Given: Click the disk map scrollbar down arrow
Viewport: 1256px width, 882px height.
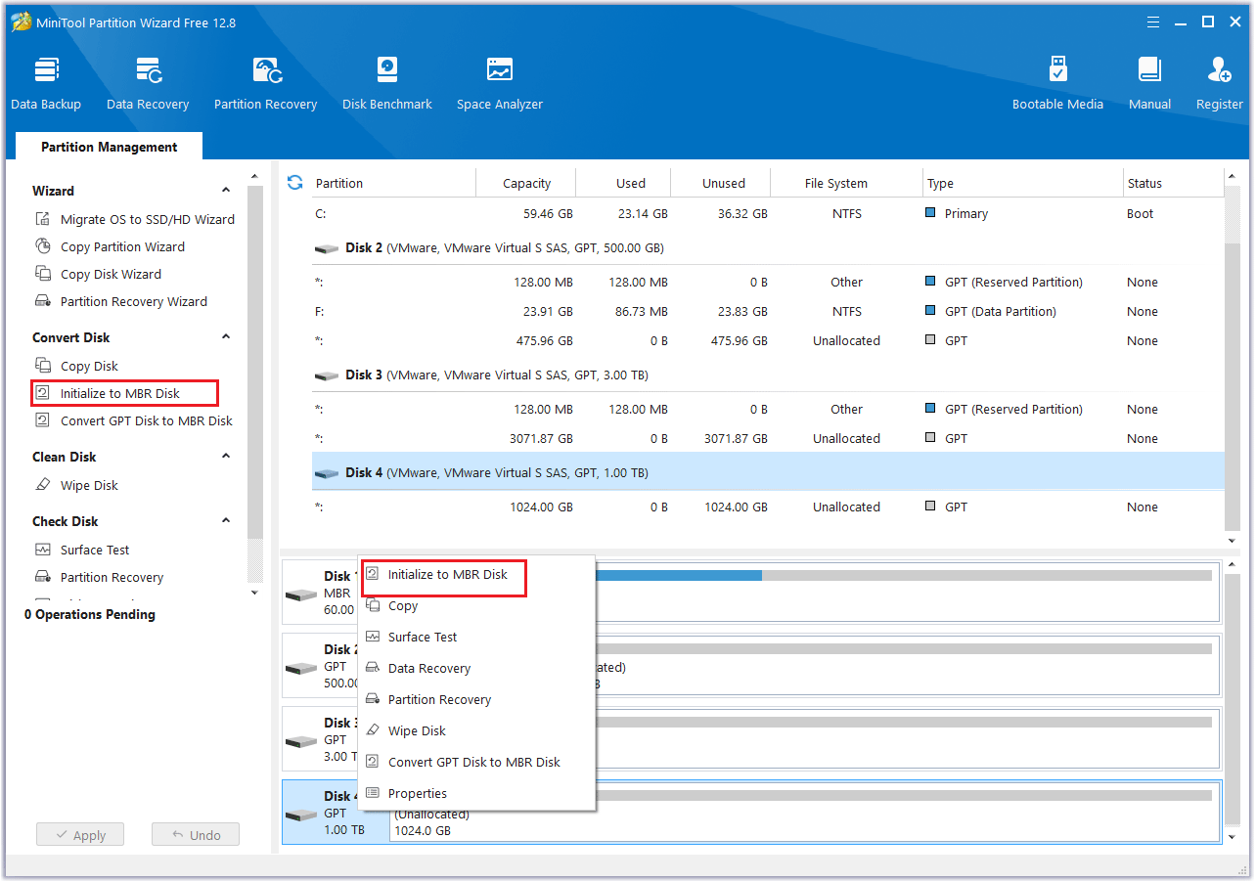Looking at the screenshot, I should 1233,837.
